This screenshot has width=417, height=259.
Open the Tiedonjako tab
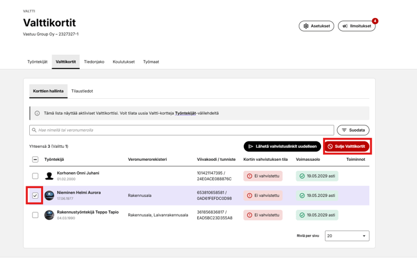(x=94, y=62)
